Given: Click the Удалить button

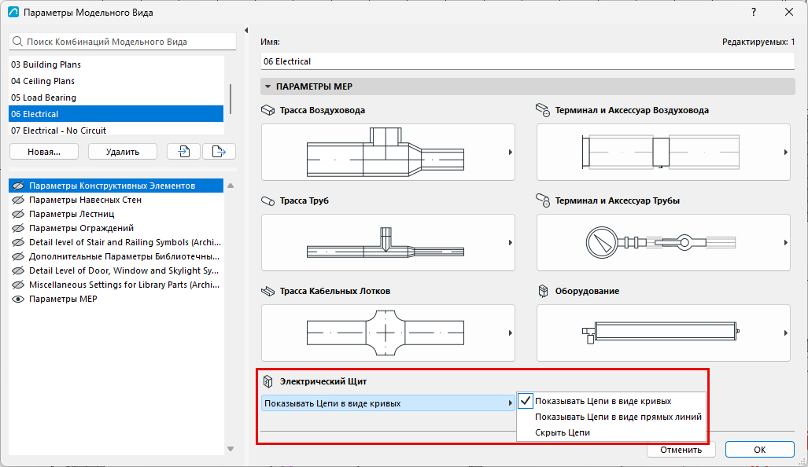Looking at the screenshot, I should (123, 152).
